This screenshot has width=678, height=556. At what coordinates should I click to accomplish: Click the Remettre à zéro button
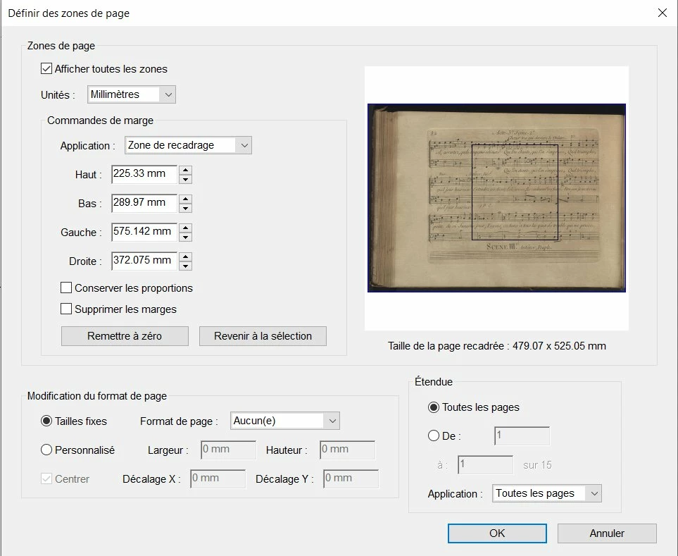tap(125, 335)
